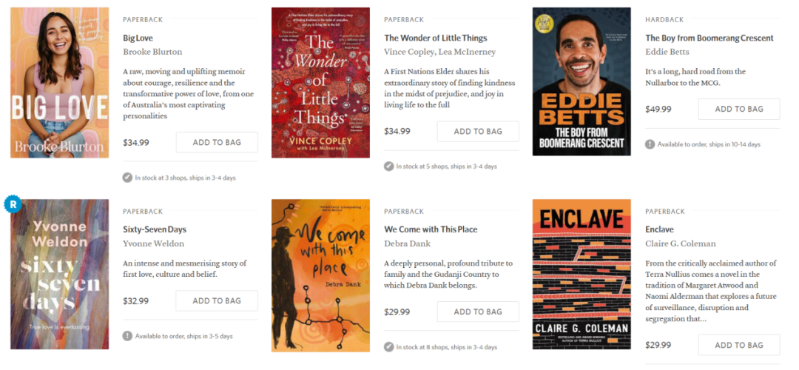
Task: Open the Enclave book cover image
Action: (x=581, y=275)
